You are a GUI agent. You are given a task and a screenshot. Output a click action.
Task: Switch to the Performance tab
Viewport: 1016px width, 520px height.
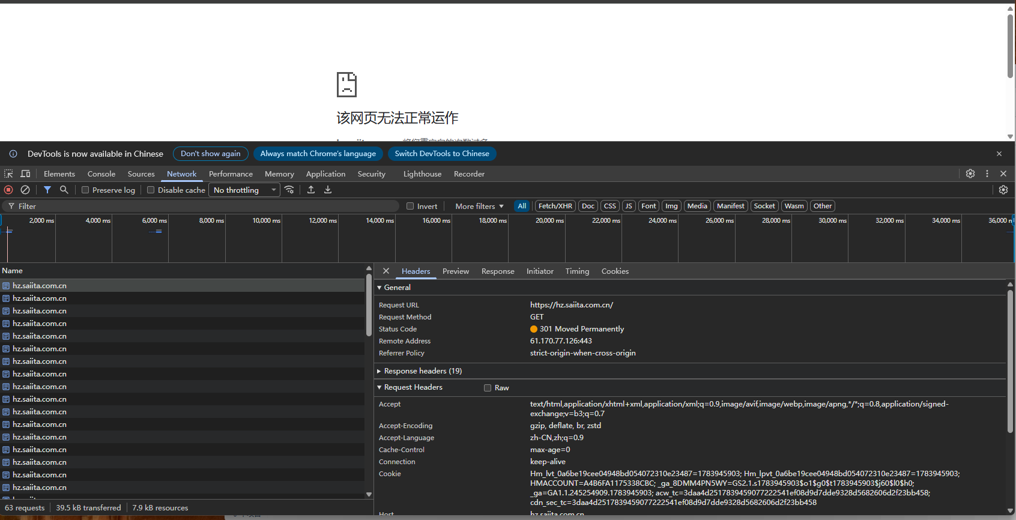(231, 174)
